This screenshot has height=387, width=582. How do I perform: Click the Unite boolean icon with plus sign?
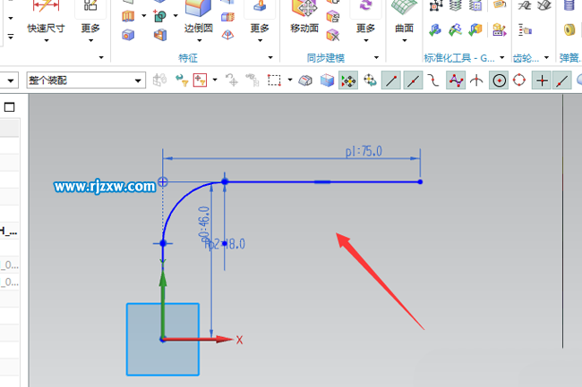[x=160, y=16]
